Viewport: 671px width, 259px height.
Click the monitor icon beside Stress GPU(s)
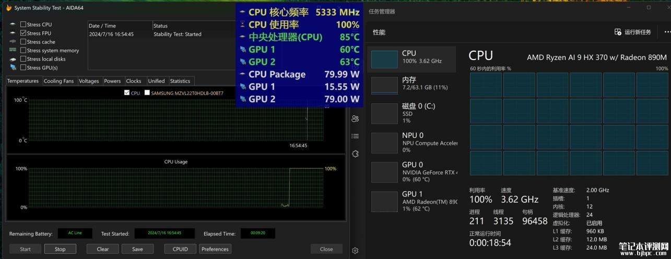13,67
